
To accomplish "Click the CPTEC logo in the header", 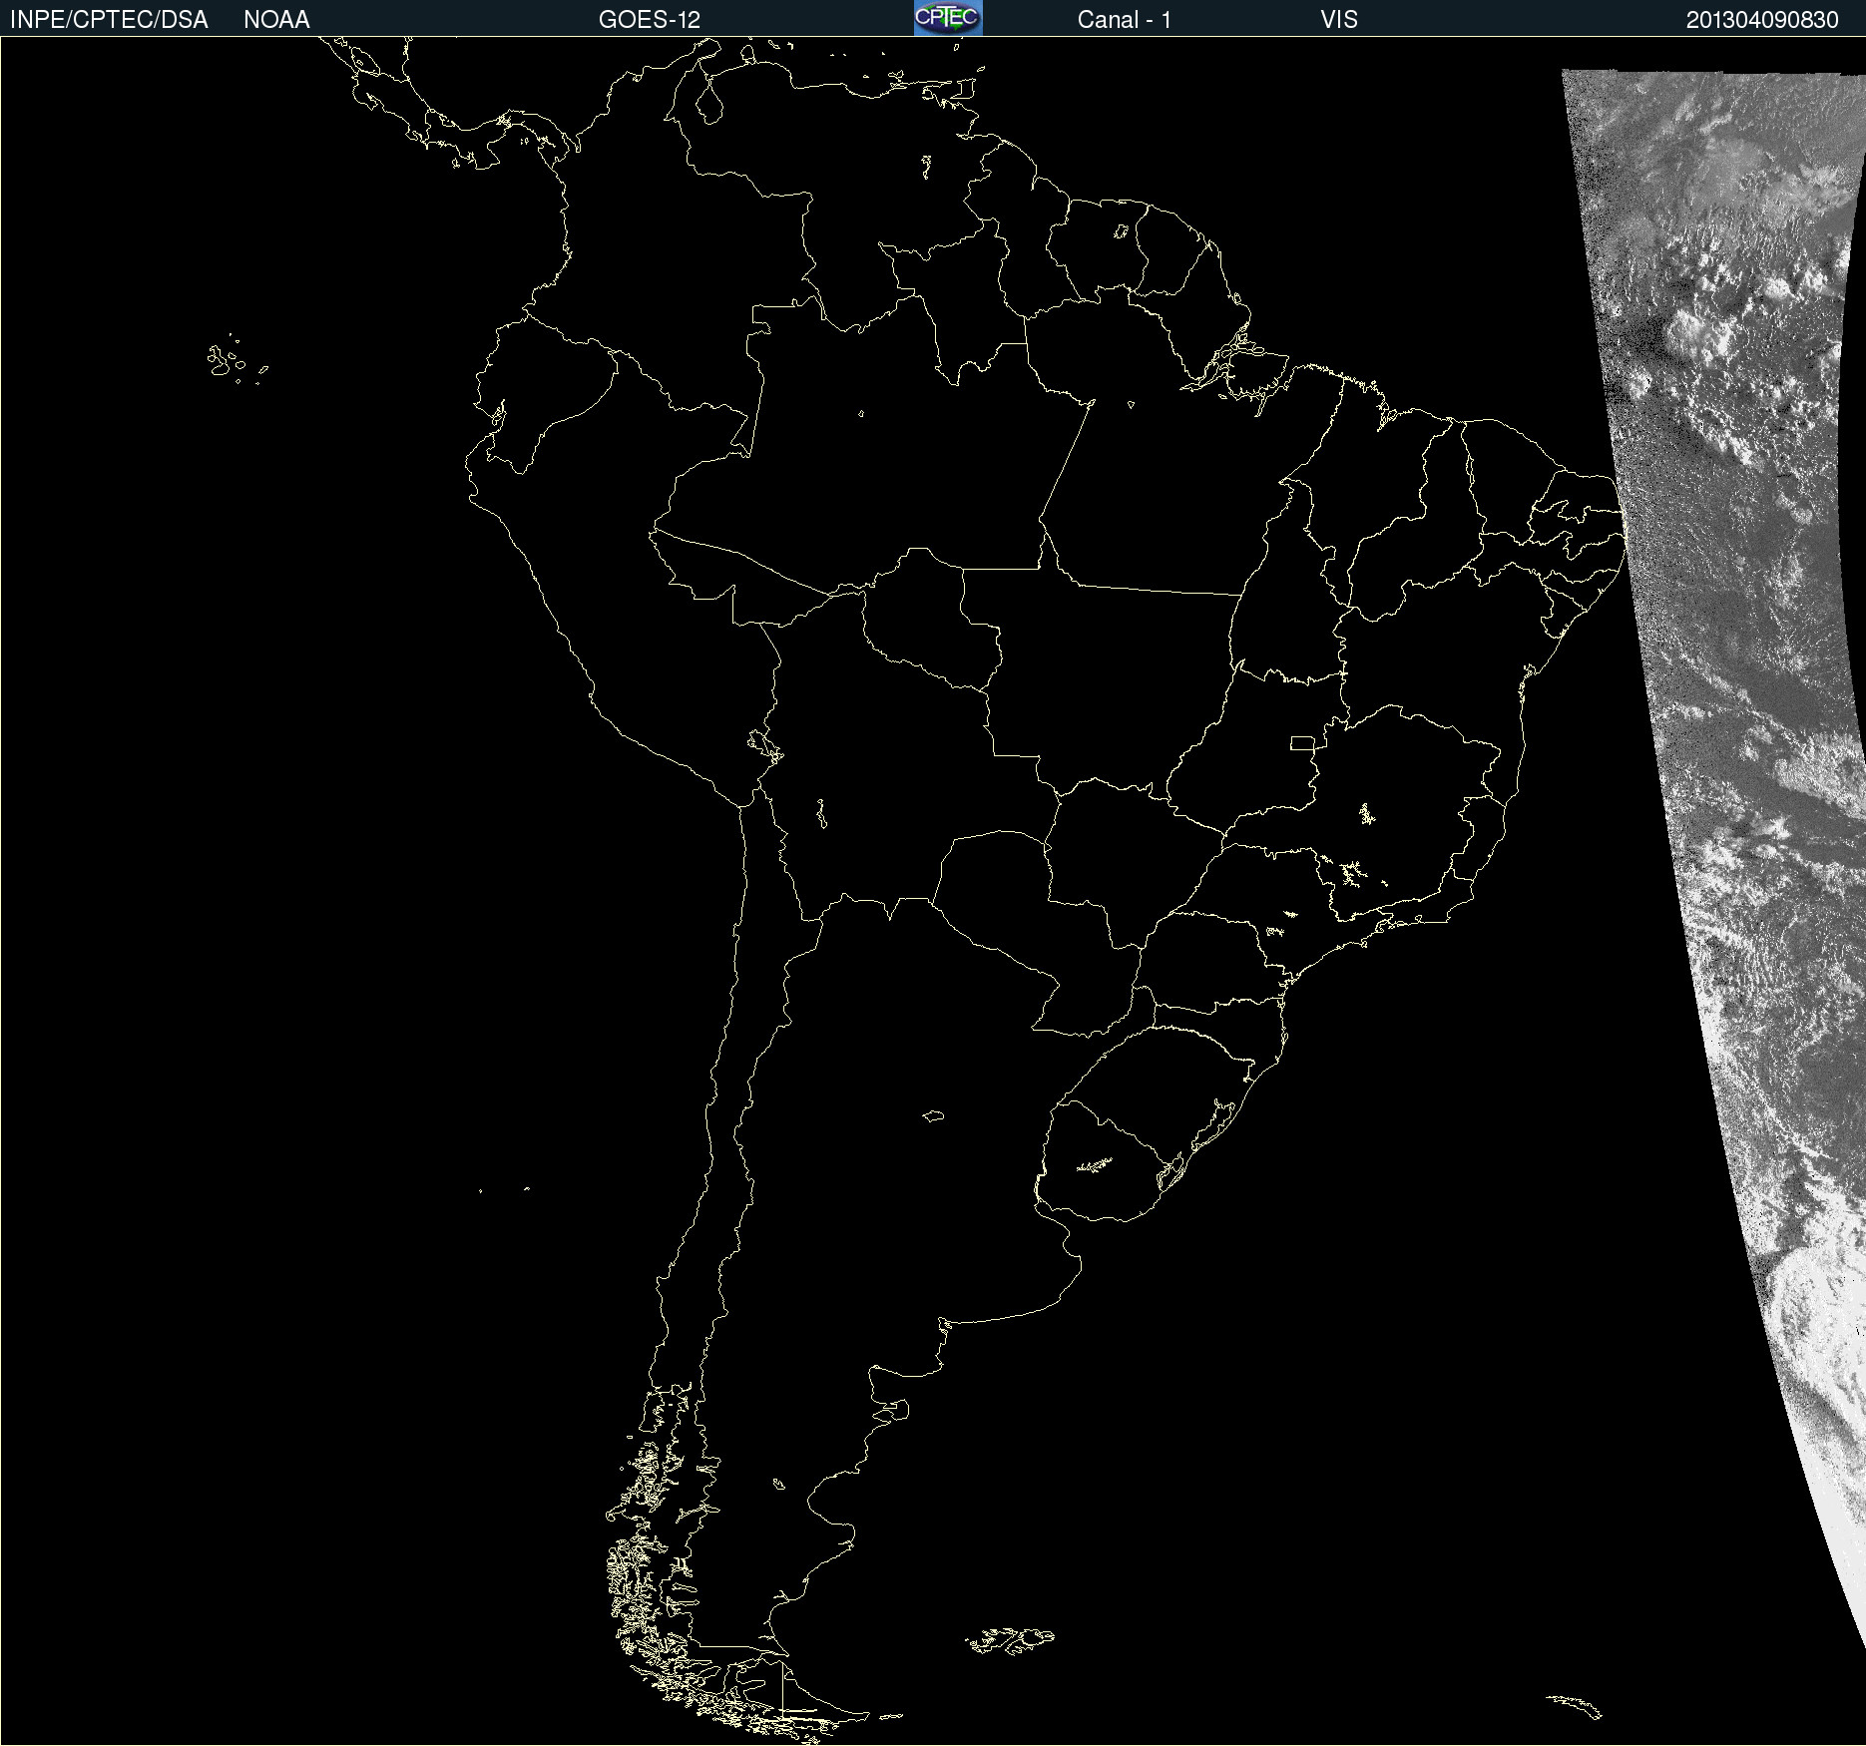I will (948, 18).
